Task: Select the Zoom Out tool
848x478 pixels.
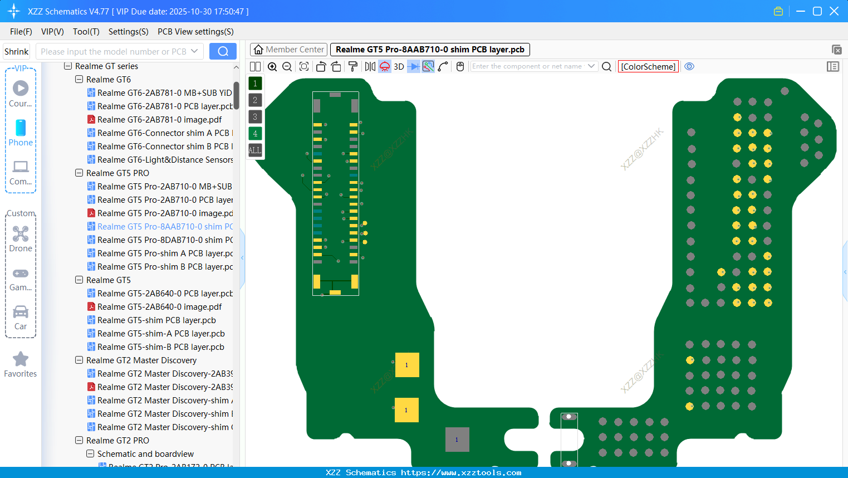Action: (286, 66)
